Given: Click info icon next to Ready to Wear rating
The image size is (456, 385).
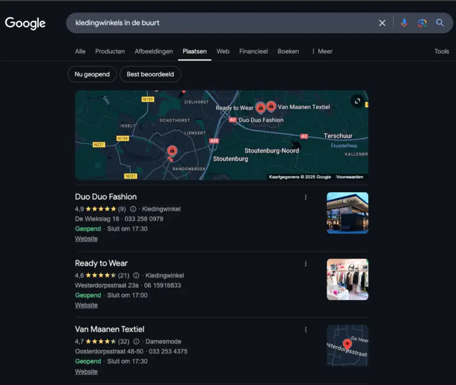Looking at the screenshot, I should pos(137,275).
